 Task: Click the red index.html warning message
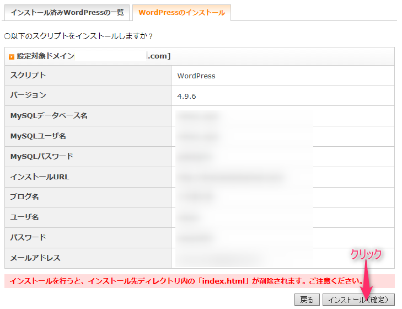186,281
